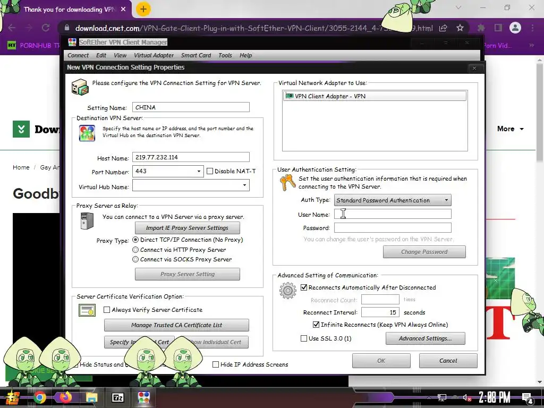Screen dimensions: 544x408
Task: Click the green CNET download logo
Action: 21,129
